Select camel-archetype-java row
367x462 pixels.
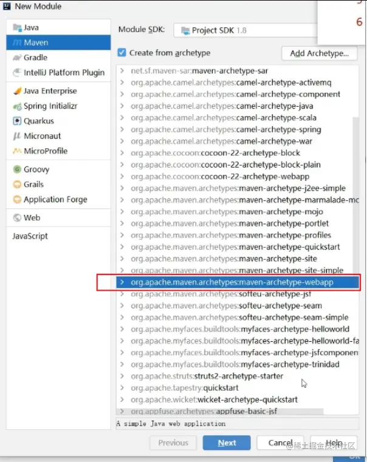[x=238, y=106]
